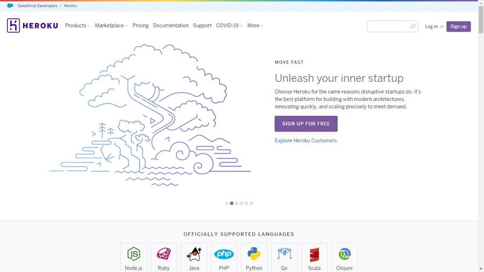Click the Salesforce cloud icon
Image resolution: width=484 pixels, height=272 pixels.
(10, 5)
